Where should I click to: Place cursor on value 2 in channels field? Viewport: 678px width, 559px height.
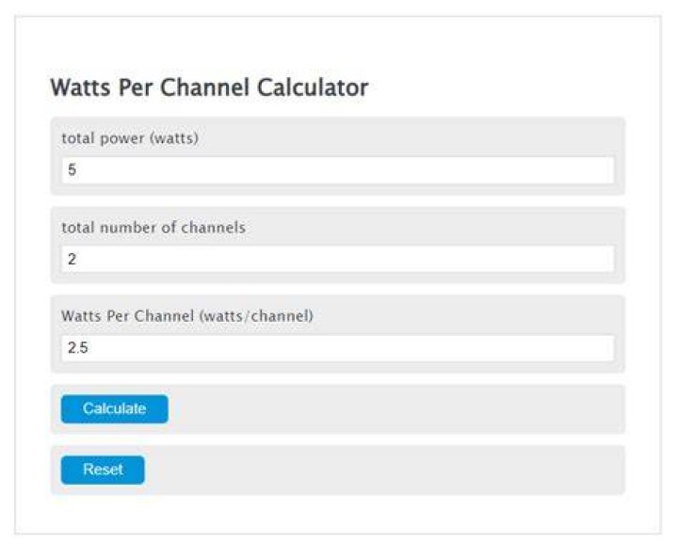point(73,259)
